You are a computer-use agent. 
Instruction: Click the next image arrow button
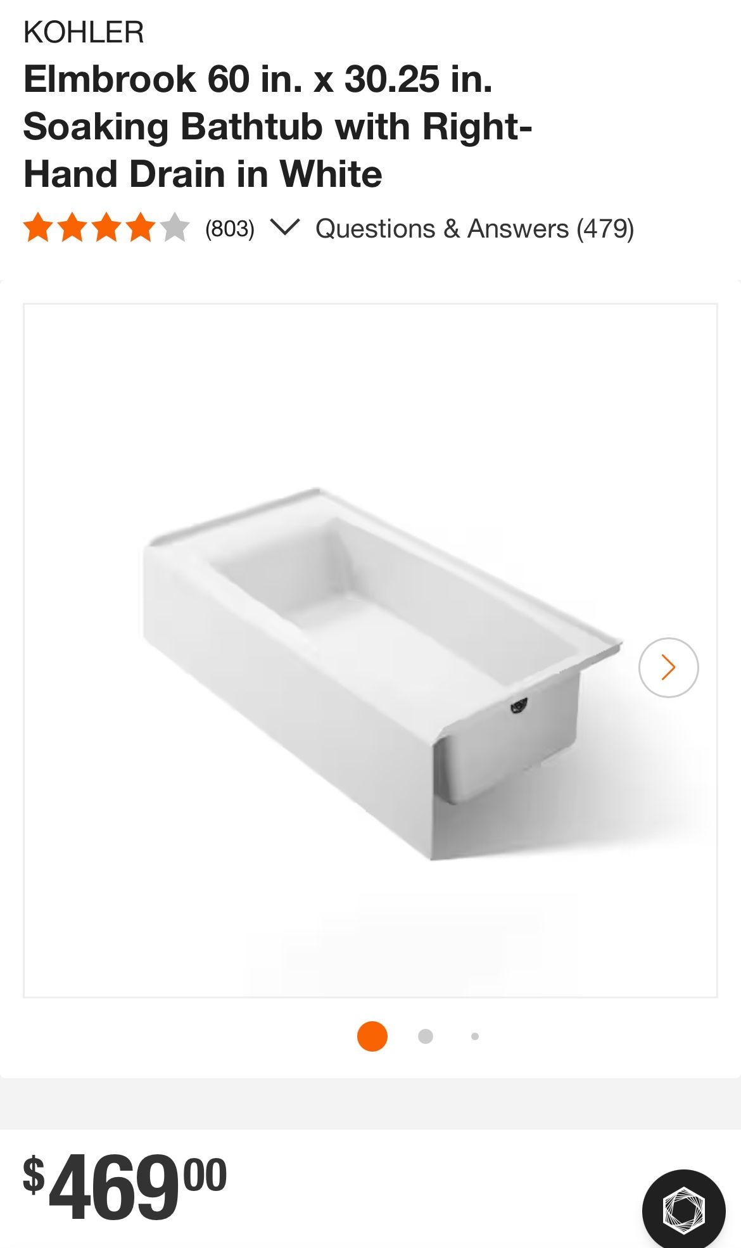[x=668, y=667]
